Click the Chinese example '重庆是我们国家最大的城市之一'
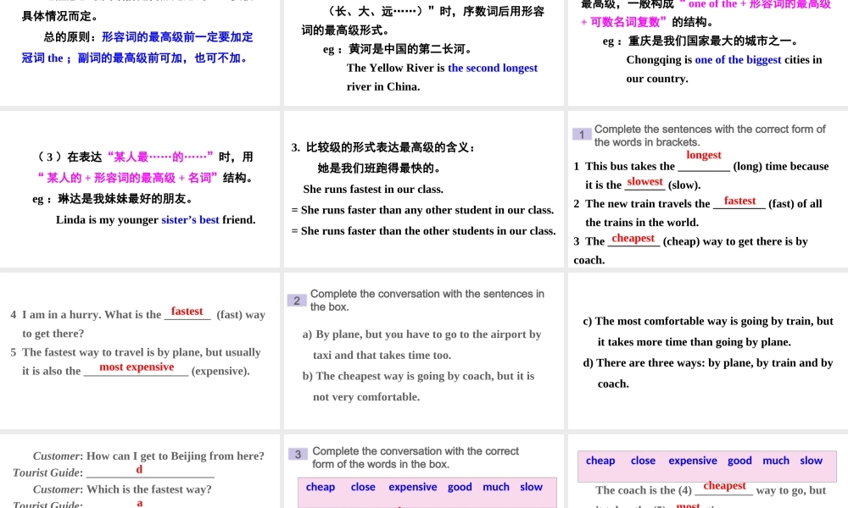 click(713, 41)
